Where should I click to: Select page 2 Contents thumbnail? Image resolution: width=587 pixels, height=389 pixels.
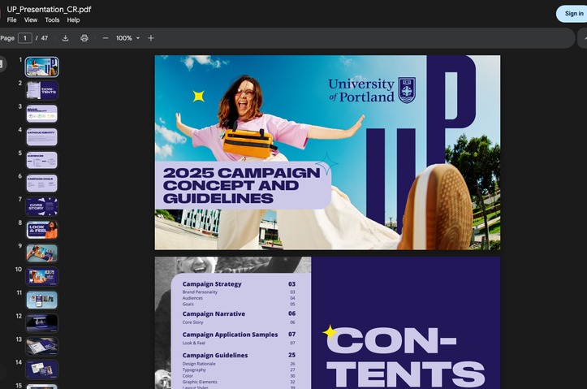click(42, 90)
